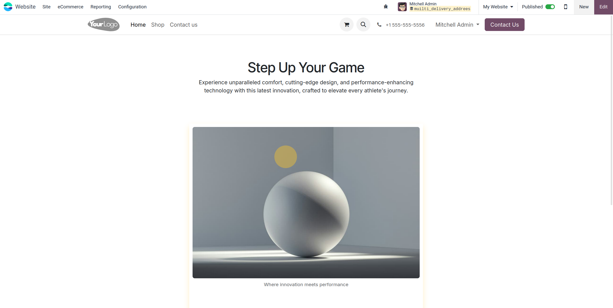Click the YourLogo site logo
613x308 pixels.
click(x=104, y=25)
